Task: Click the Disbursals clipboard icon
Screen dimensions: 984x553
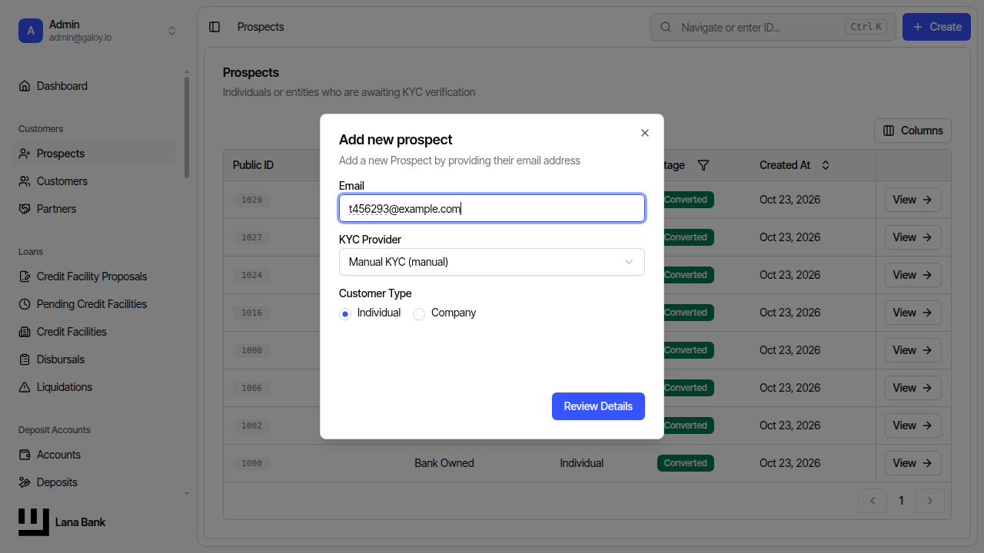Action: [25, 359]
